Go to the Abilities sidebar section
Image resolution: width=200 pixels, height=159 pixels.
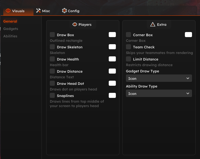10,36
